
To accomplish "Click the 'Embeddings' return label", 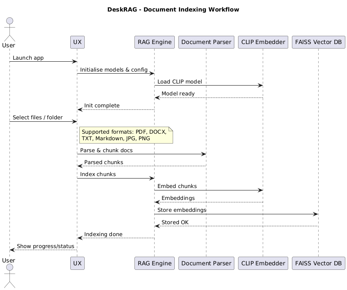I will pos(178,198).
